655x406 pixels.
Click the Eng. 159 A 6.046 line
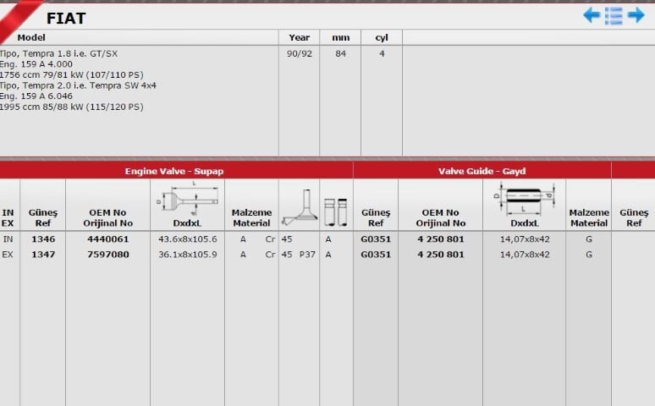pos(36,96)
